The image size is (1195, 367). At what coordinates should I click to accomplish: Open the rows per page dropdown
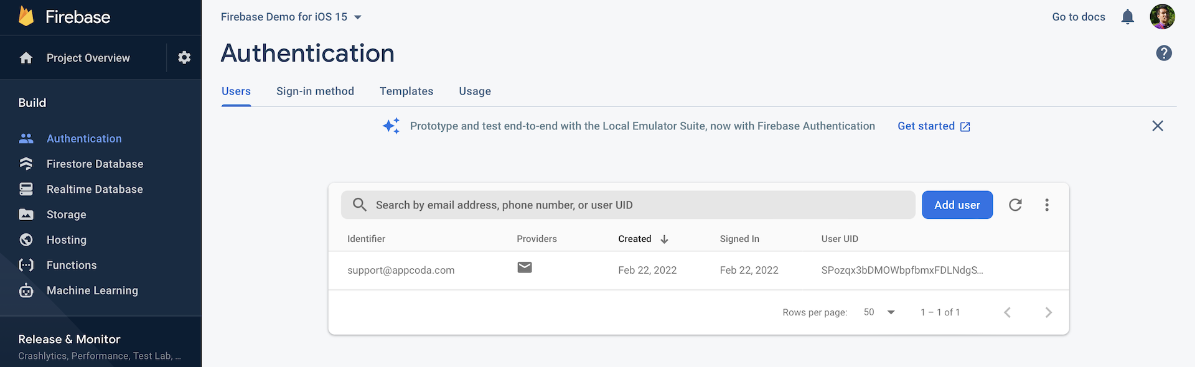point(879,312)
